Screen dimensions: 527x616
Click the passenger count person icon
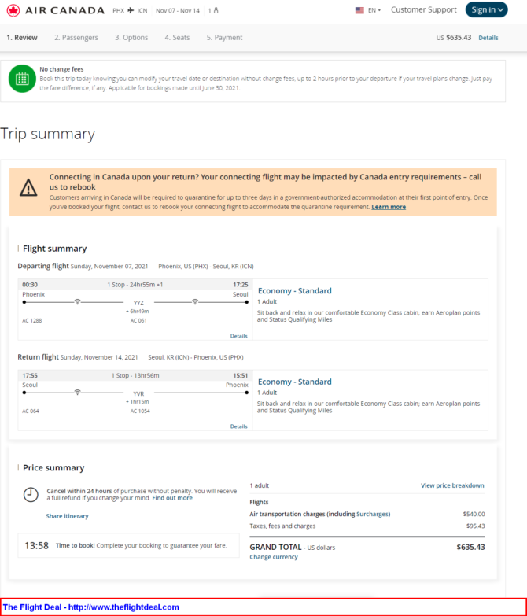click(216, 10)
